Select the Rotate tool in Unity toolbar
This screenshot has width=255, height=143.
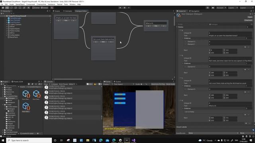click(x=11, y=8)
